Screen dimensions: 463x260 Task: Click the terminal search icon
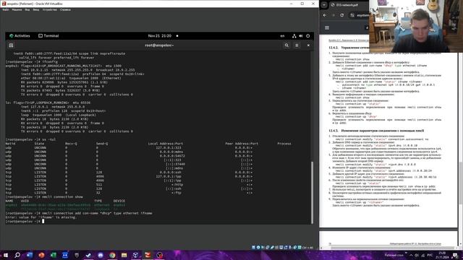[x=286, y=45]
